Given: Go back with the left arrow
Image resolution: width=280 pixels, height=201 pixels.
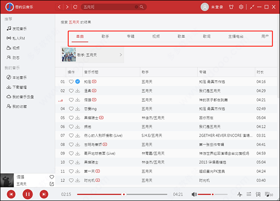Looking at the screenshot, I should tap(59, 7).
